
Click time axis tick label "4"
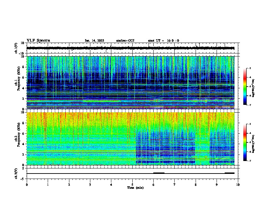[111, 185]
